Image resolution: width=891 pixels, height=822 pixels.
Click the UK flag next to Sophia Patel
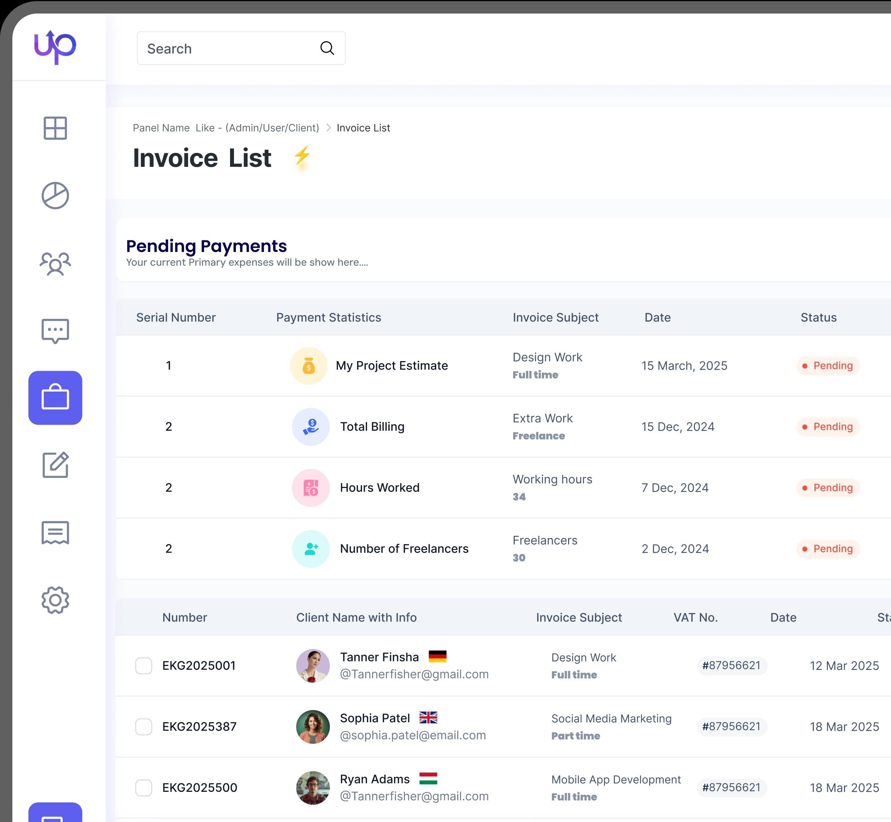[428, 717]
